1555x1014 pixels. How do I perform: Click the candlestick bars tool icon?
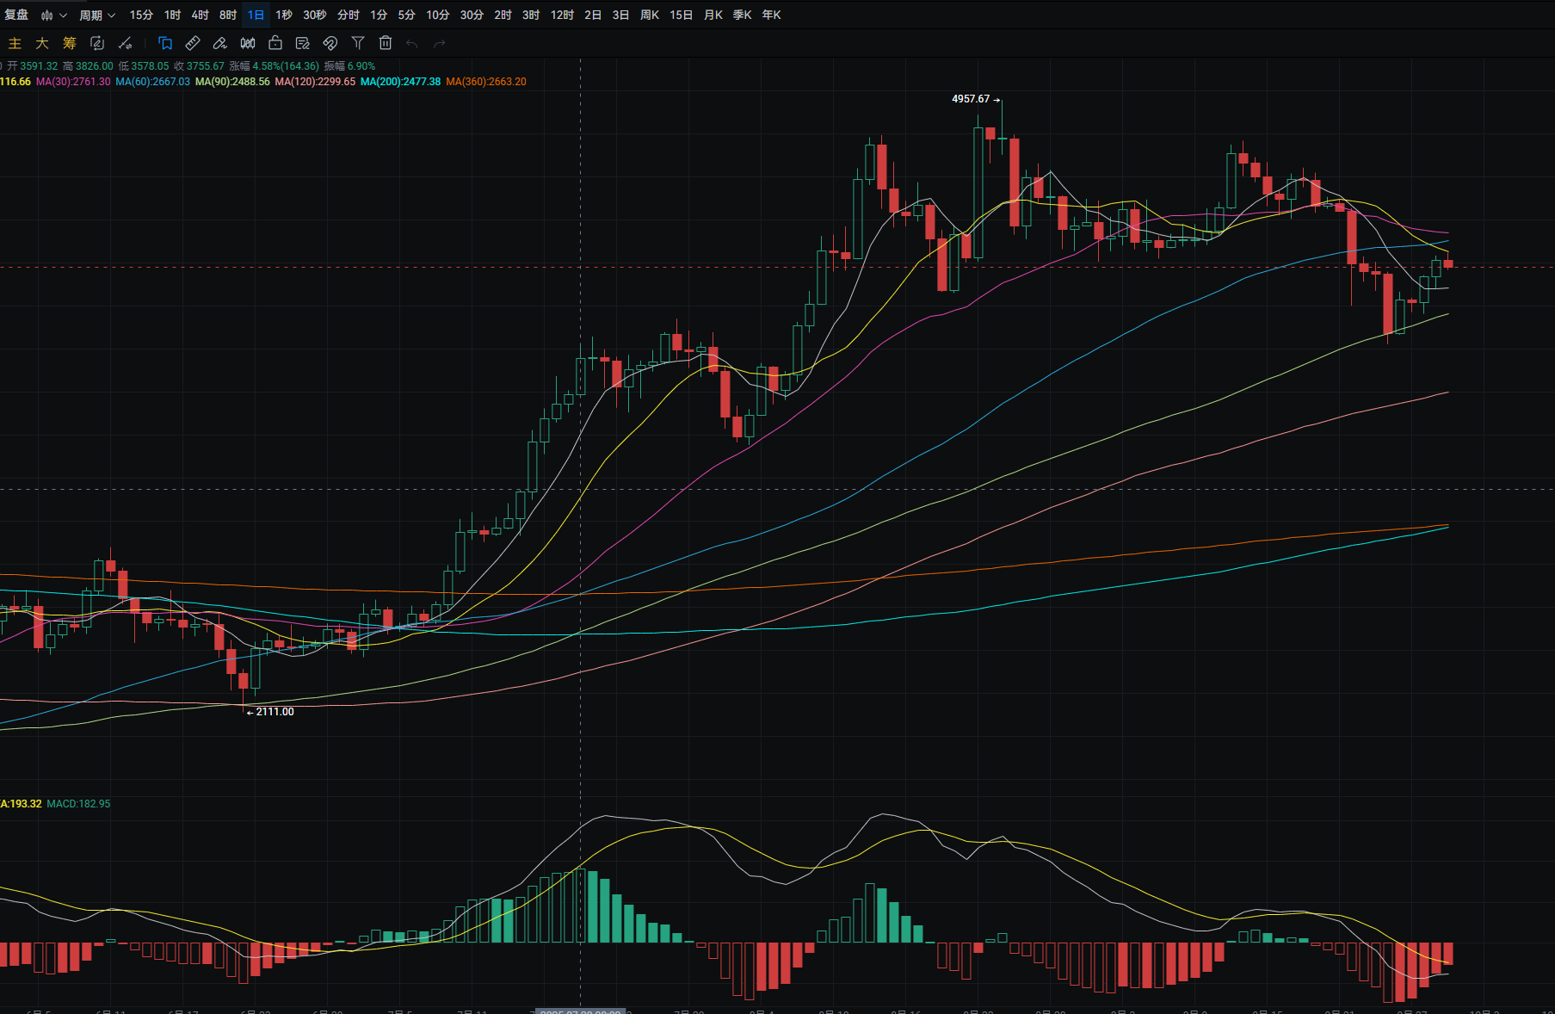pos(248,43)
